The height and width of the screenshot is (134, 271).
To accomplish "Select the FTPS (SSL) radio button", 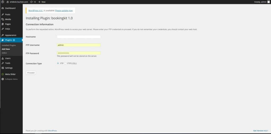I will 65,63.
